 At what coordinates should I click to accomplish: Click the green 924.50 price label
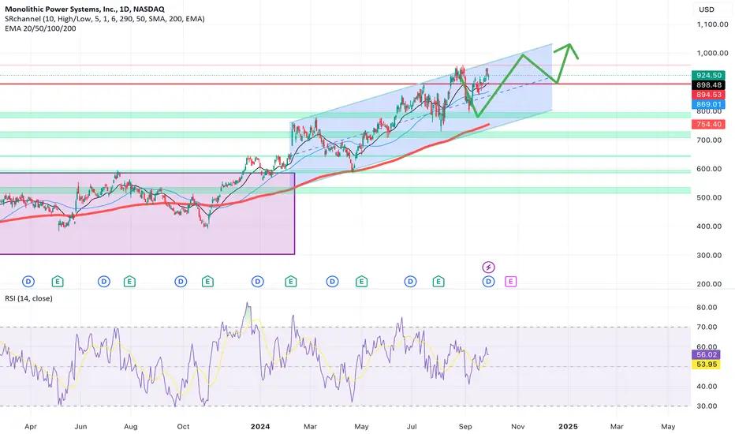(x=708, y=75)
